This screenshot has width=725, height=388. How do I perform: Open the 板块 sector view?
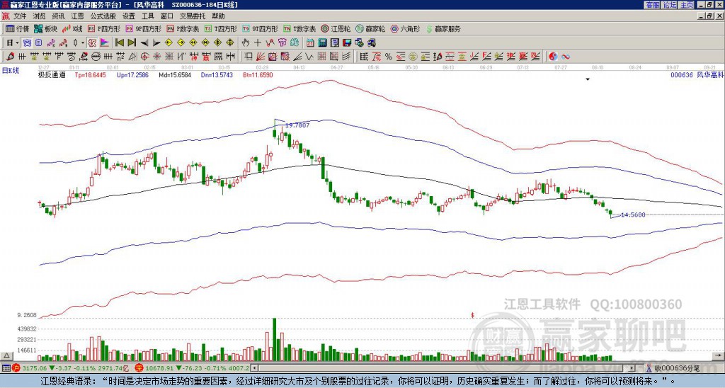coord(45,28)
